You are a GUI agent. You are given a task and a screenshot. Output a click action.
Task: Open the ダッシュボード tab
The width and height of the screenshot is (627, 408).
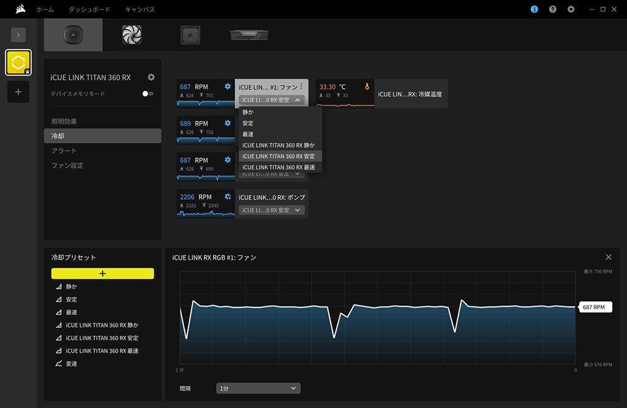pos(89,10)
